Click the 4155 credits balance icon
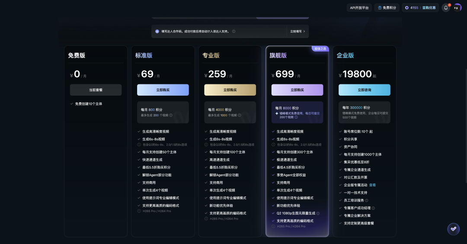 tap(407, 8)
